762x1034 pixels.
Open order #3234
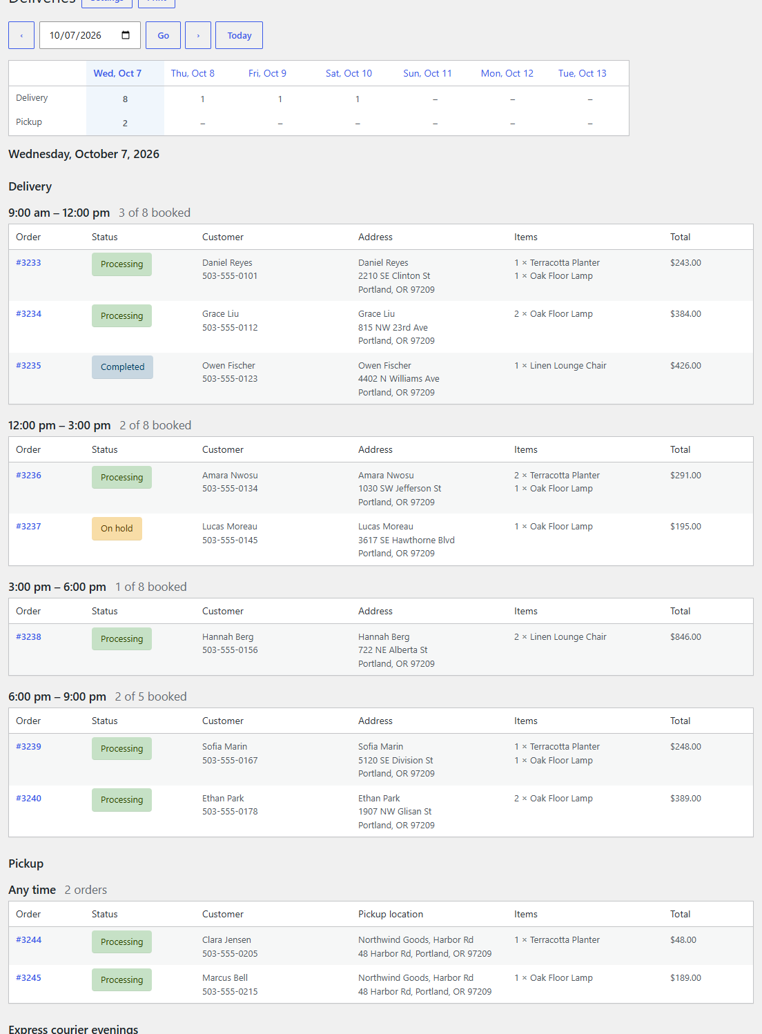tap(28, 314)
